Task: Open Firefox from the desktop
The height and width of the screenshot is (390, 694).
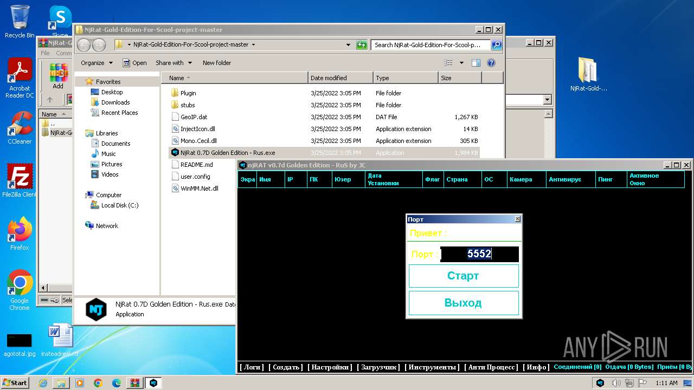Action: tap(20, 234)
